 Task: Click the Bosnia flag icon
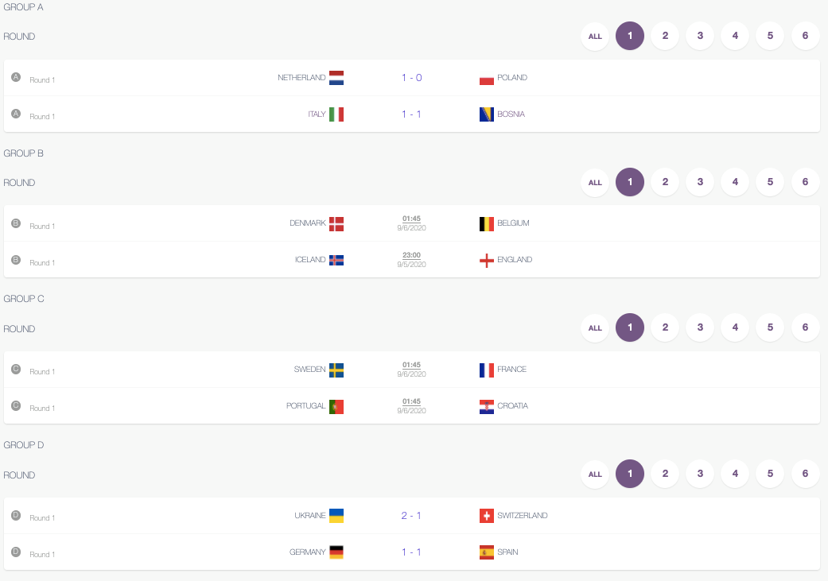486,114
